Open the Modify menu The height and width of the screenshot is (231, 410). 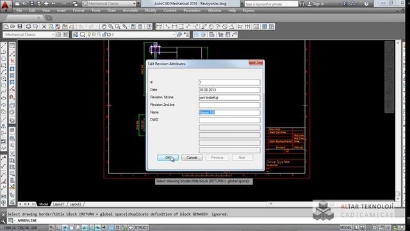[151, 11]
